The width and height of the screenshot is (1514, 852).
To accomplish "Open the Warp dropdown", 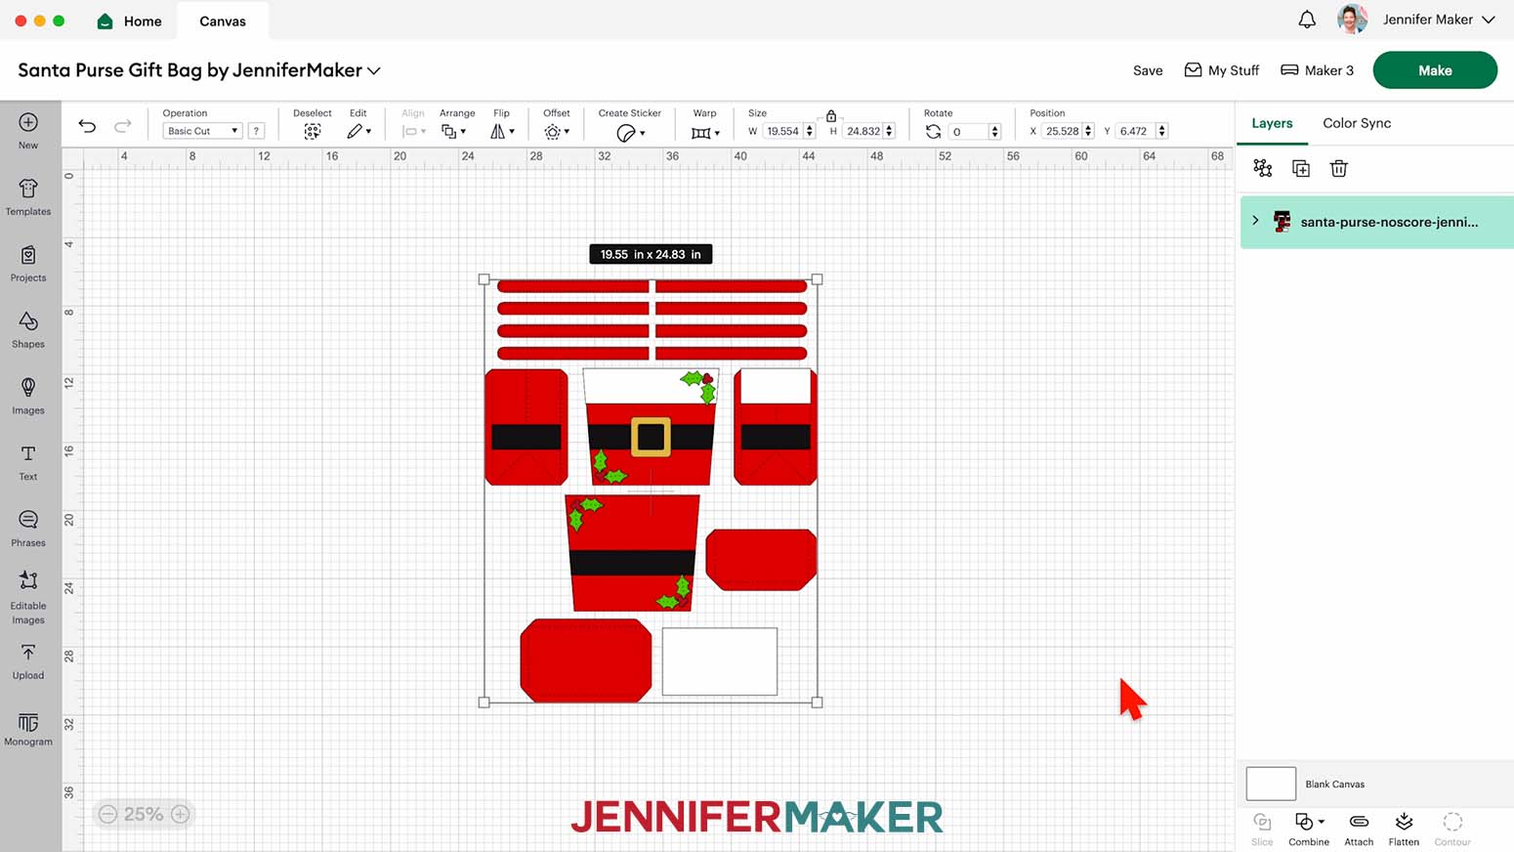I will click(x=705, y=132).
